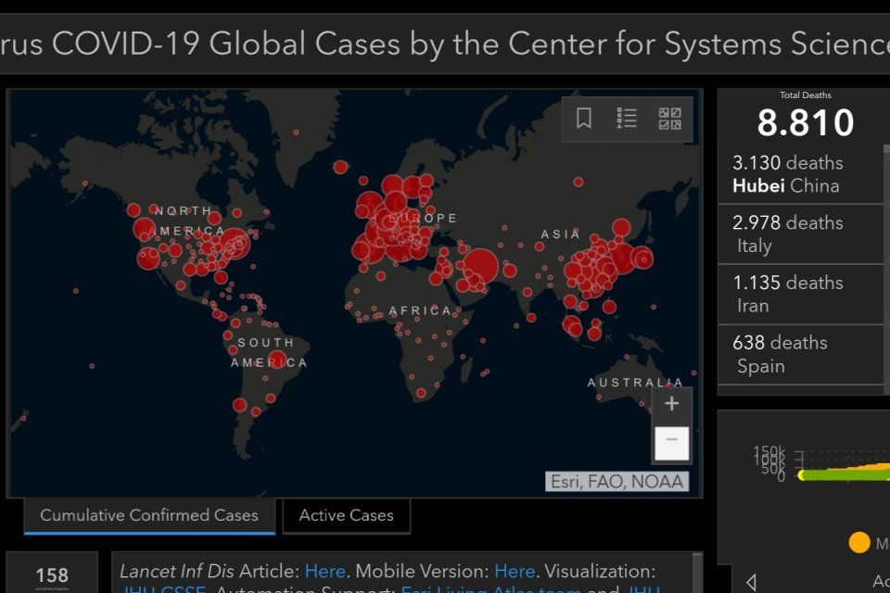Show the map legend list
890x593 pixels.
pyautogui.click(x=627, y=119)
